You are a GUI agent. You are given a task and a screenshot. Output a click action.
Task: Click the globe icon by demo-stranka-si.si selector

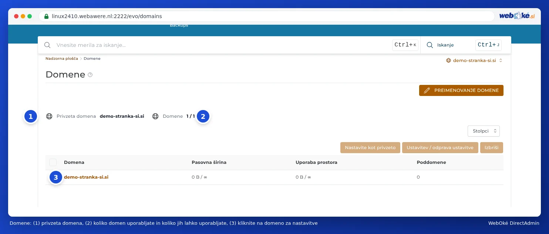pos(449,60)
